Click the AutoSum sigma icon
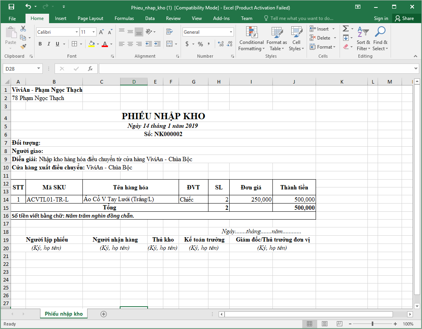 coord(346,29)
